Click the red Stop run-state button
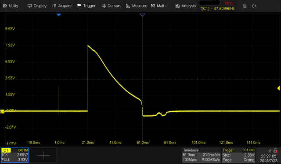 (228, 3)
